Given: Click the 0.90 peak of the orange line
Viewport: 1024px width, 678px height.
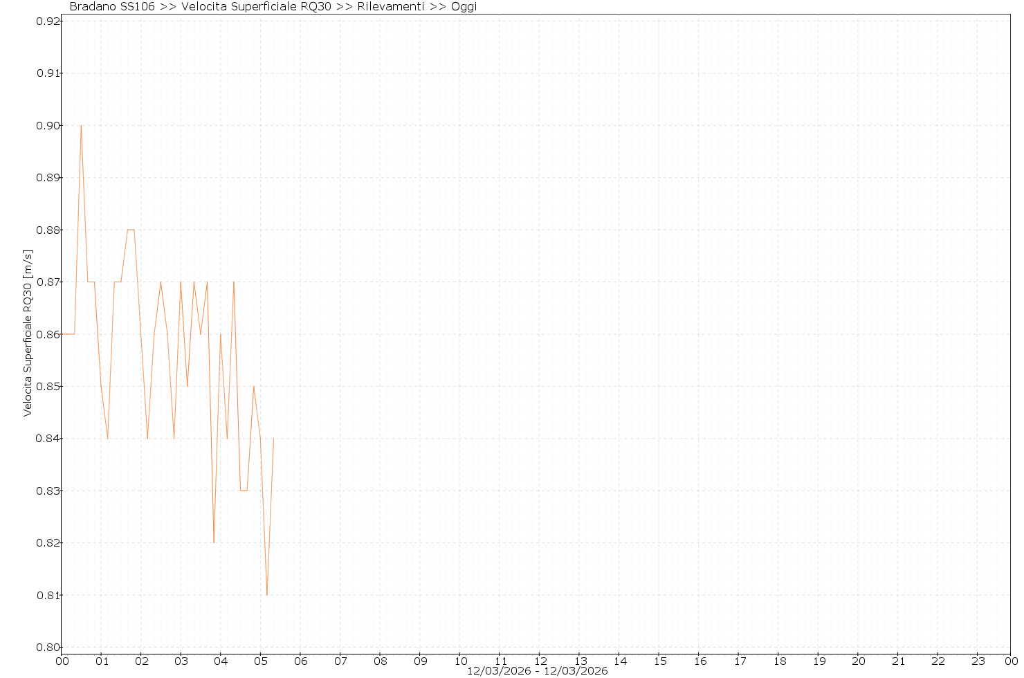Looking at the screenshot, I should (x=81, y=126).
